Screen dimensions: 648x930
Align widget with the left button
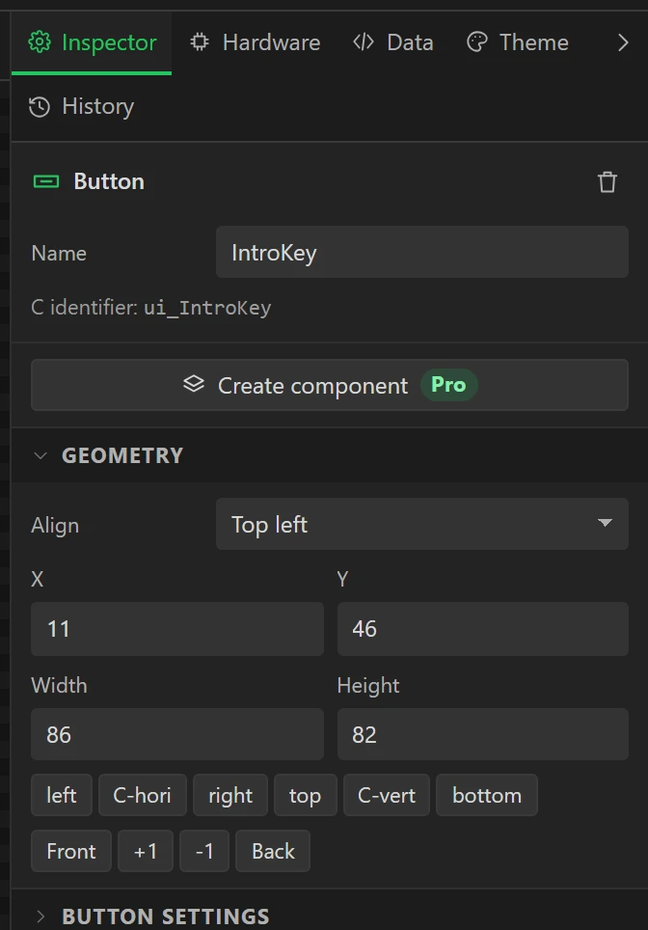62,795
